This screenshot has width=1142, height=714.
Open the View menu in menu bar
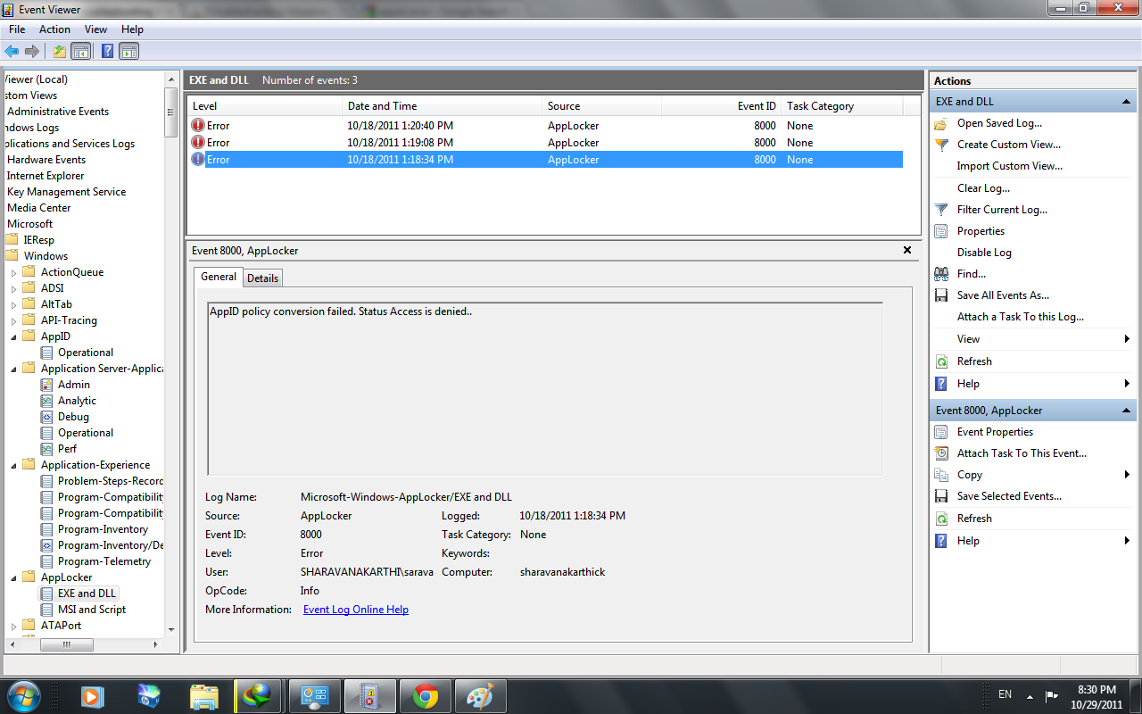tap(95, 29)
